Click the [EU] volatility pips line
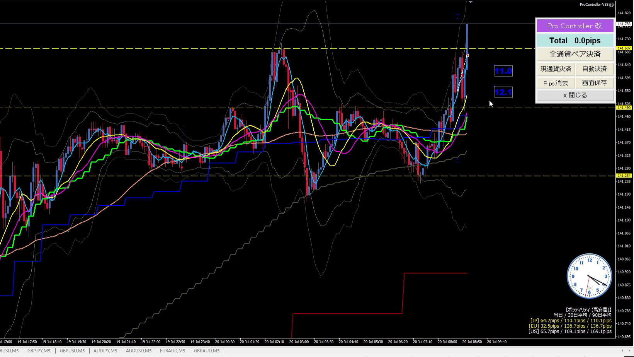 [x=570, y=326]
